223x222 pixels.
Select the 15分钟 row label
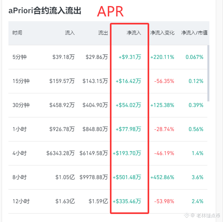click(x=21, y=81)
